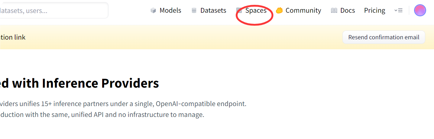Open the Models page

pyautogui.click(x=170, y=11)
